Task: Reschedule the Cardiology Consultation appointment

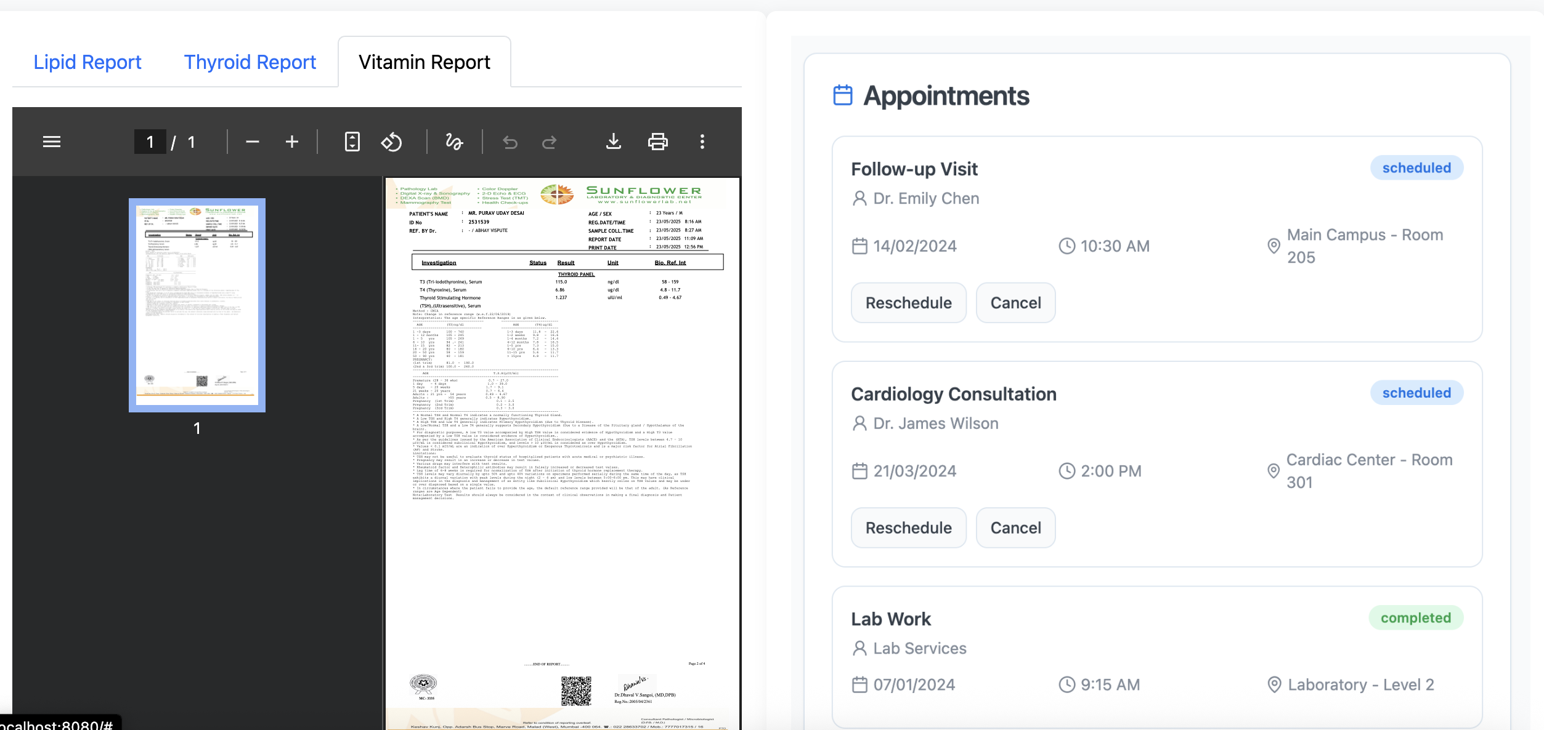Action: [908, 527]
